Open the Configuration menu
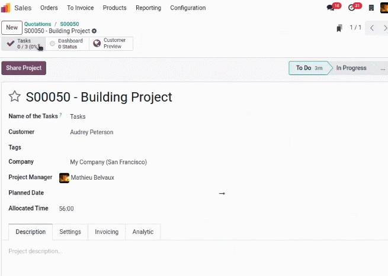 click(188, 8)
